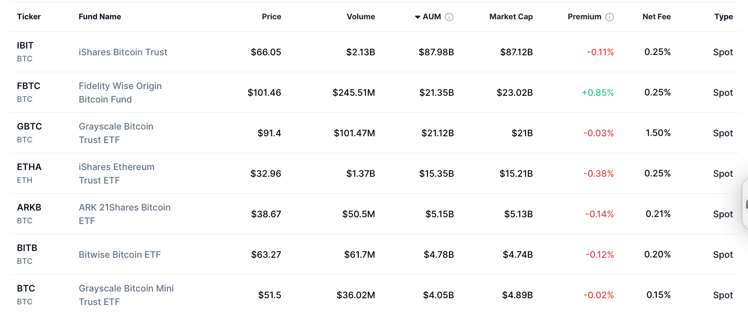Screen dimensions: 748x314
Task: Open the AUM info tooltip icon
Action: point(449,17)
